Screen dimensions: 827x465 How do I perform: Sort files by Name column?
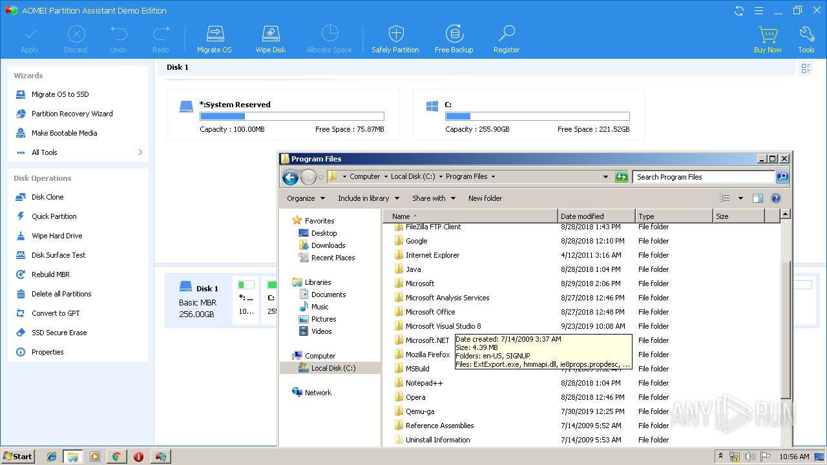click(x=470, y=216)
